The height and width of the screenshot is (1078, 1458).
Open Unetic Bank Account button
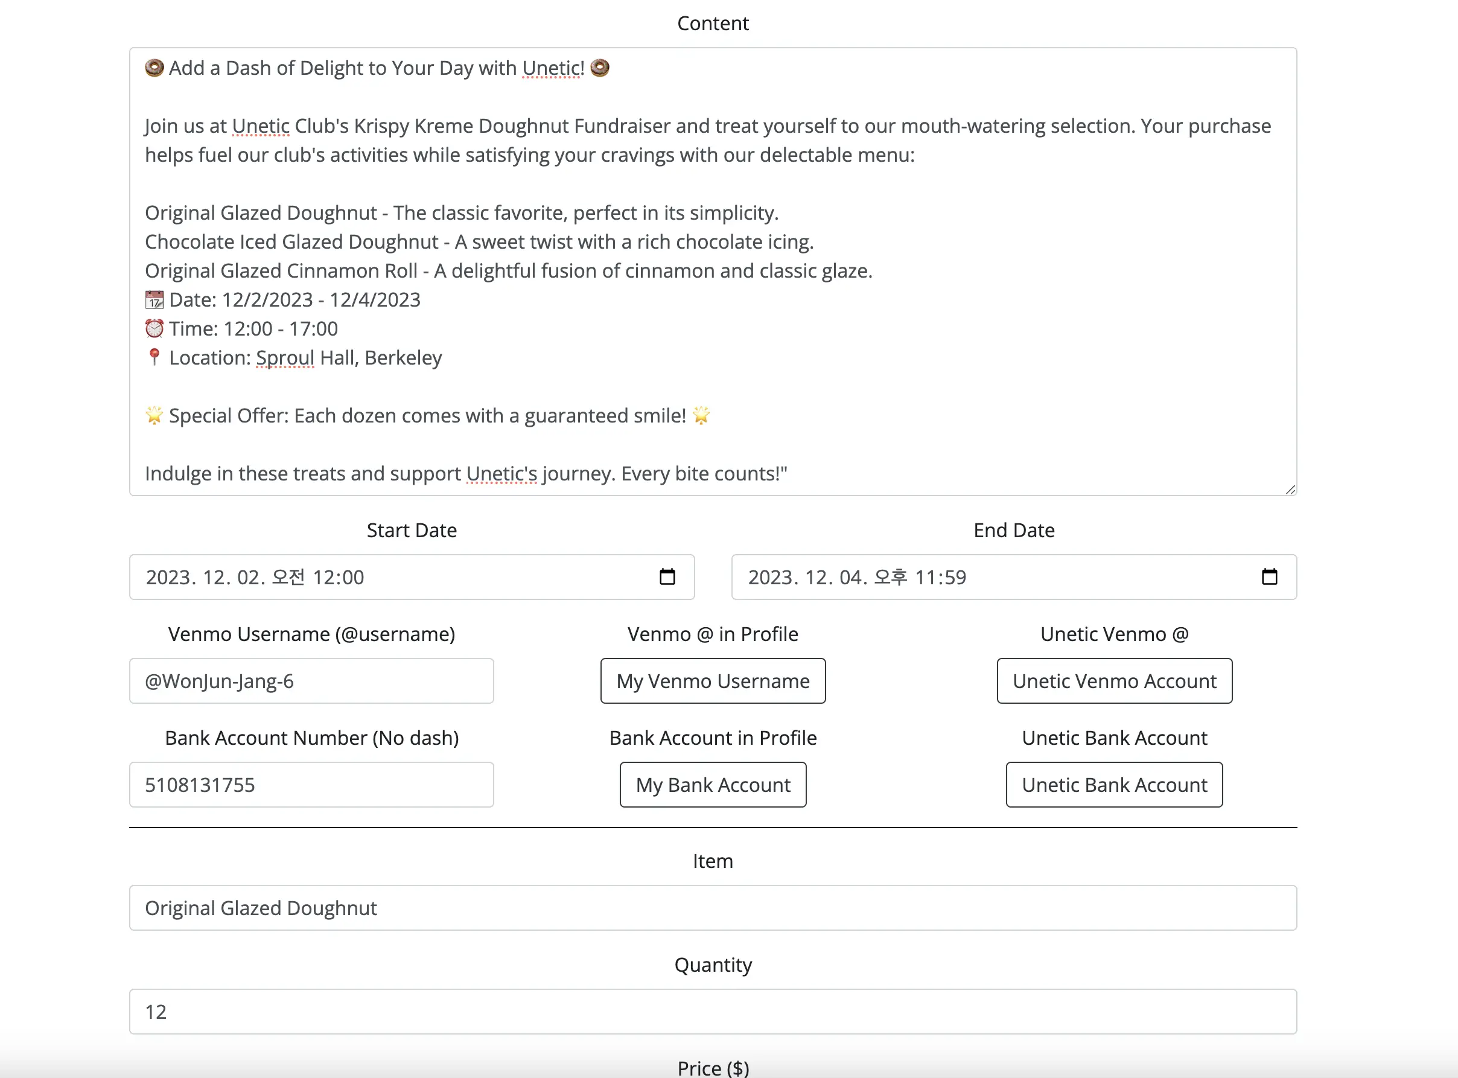click(1114, 783)
